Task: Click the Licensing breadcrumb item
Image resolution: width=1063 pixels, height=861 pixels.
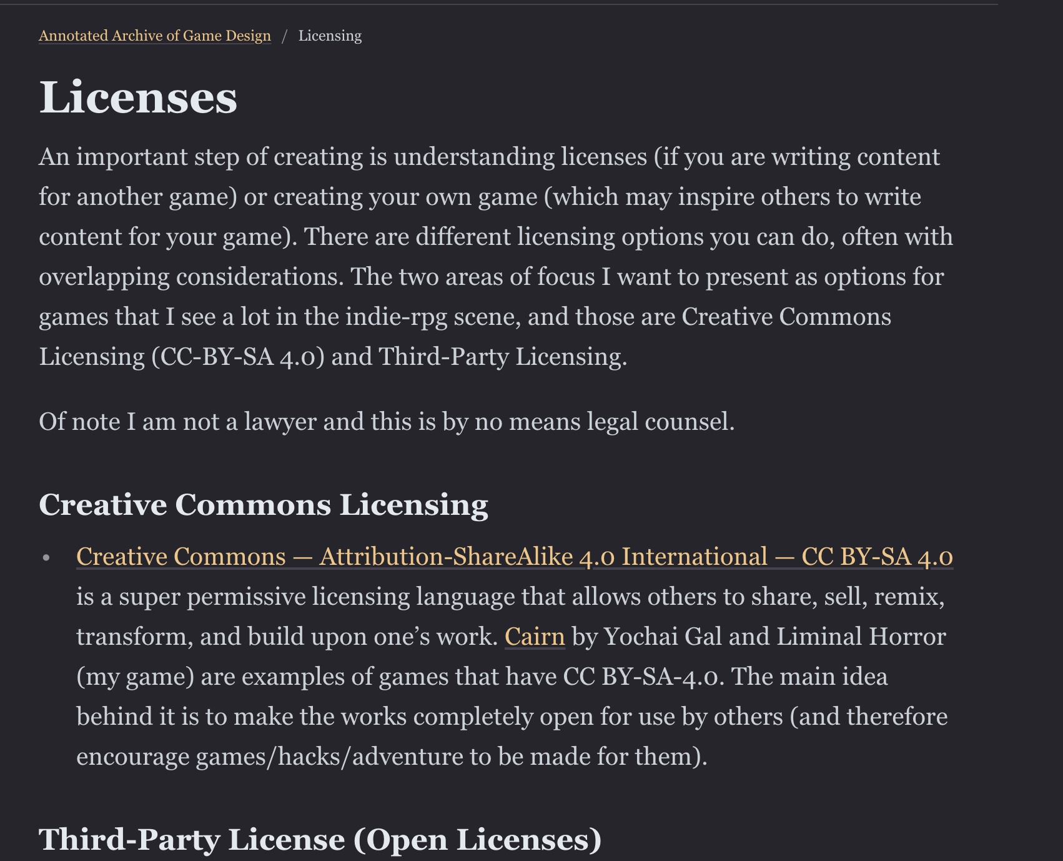Action: [330, 36]
